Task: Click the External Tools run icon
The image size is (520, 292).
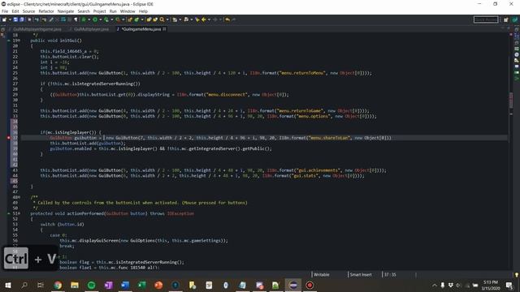Action: pos(118,19)
